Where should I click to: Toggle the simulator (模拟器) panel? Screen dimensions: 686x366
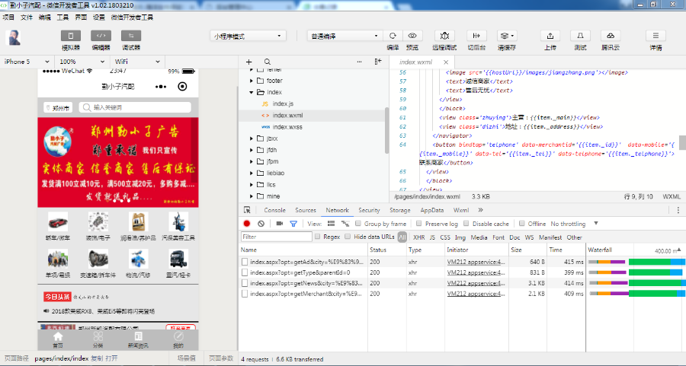coord(71,36)
